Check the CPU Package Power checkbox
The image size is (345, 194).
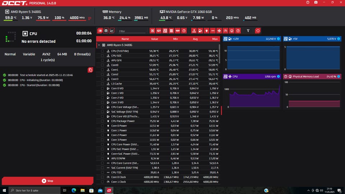point(102,121)
